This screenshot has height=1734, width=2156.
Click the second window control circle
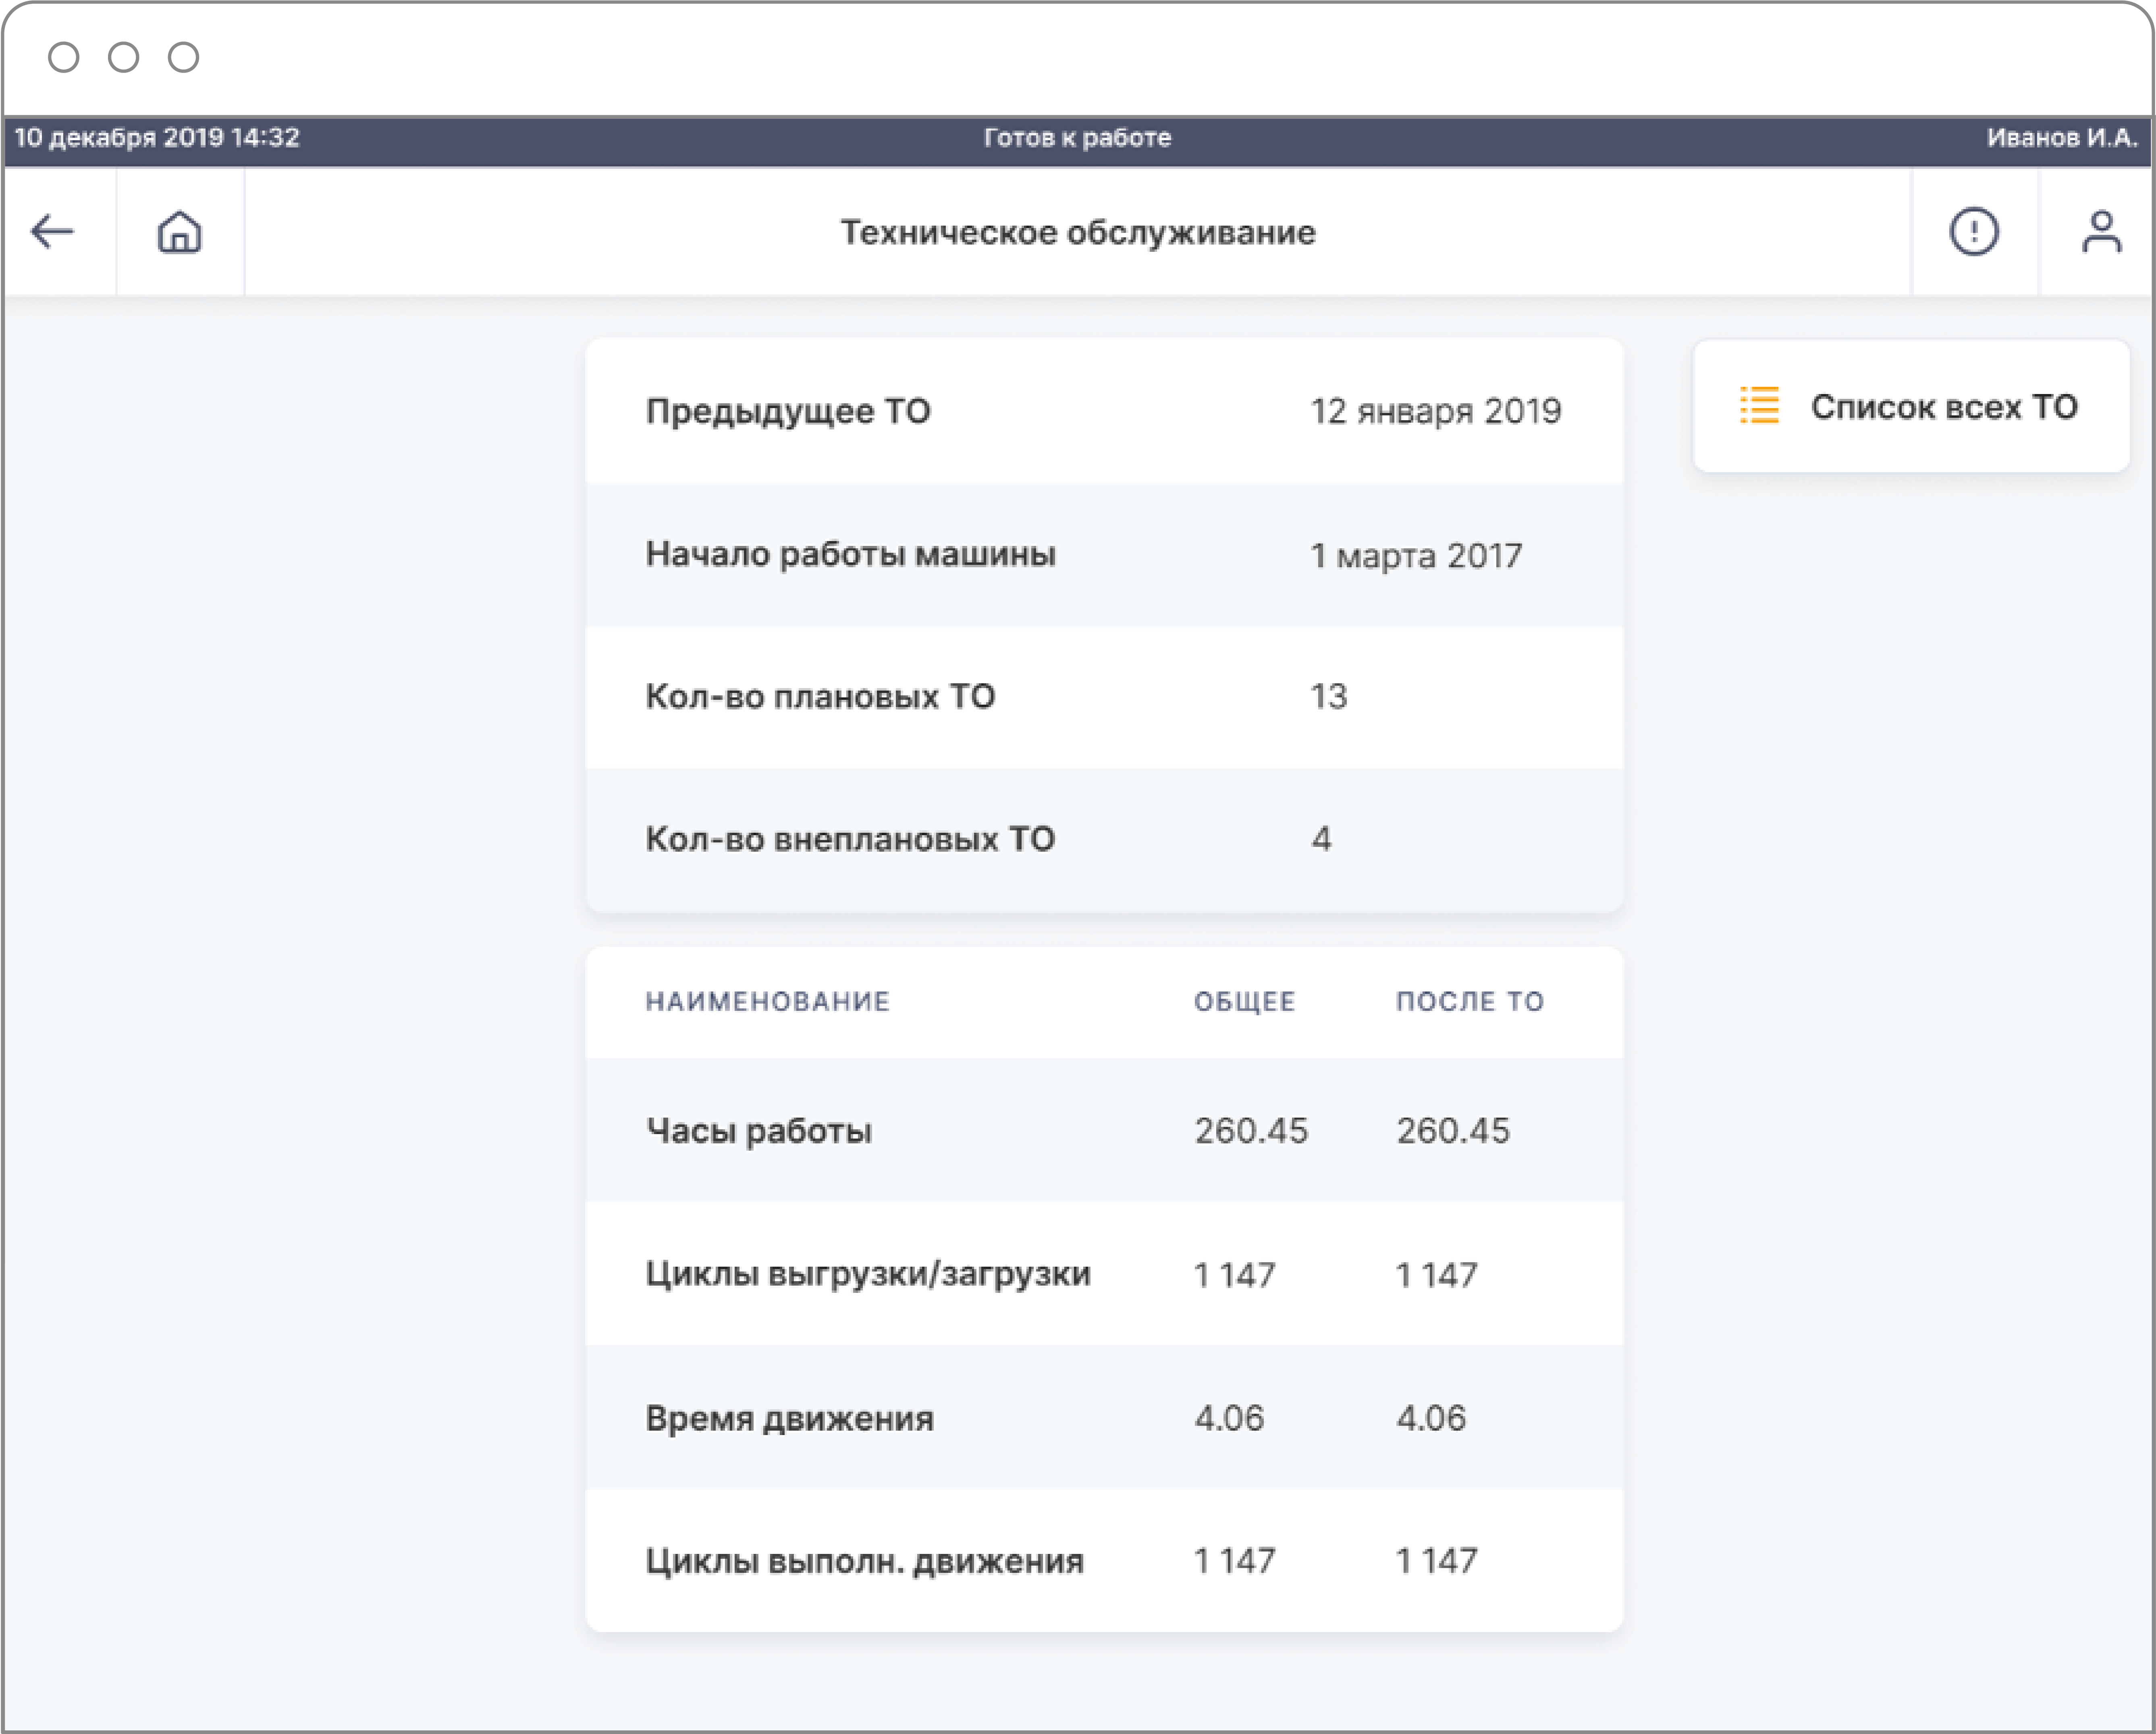point(124,57)
